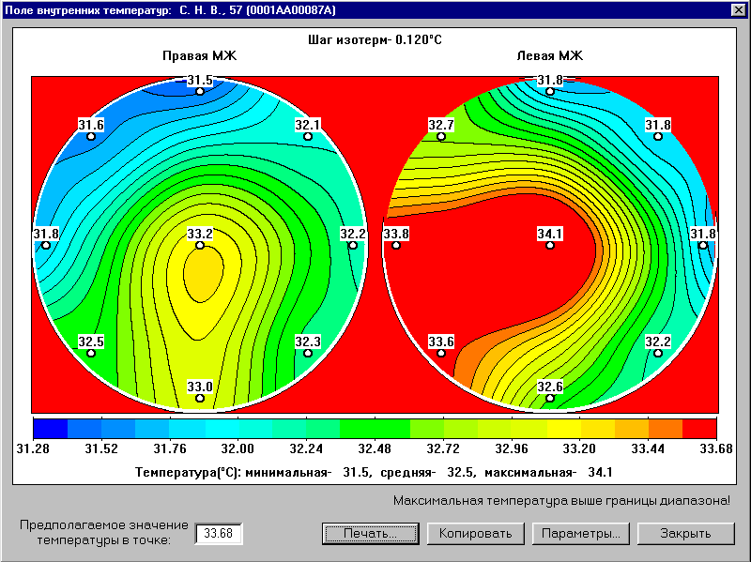
Task: Focus the estimated point temperature field
Action: tap(219, 533)
